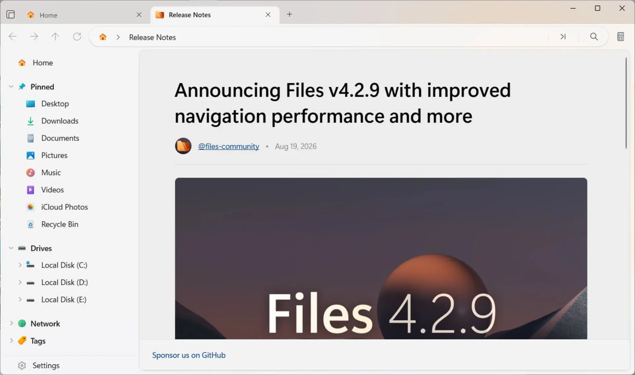635x375 pixels.
Task: Click Sponsor us on GitHub link
Action: click(x=189, y=355)
